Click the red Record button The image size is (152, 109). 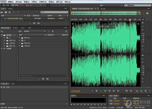coord(122,91)
